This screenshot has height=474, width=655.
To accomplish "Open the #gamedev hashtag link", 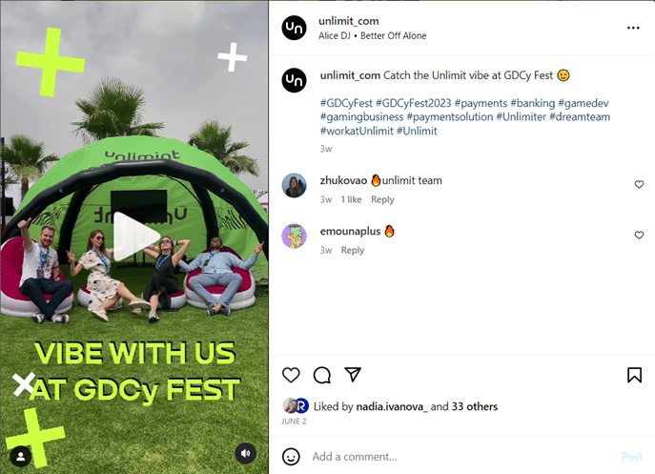I will [583, 103].
